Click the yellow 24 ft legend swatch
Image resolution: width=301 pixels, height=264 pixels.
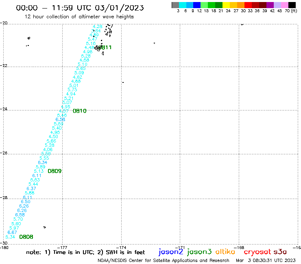coord(227,5)
